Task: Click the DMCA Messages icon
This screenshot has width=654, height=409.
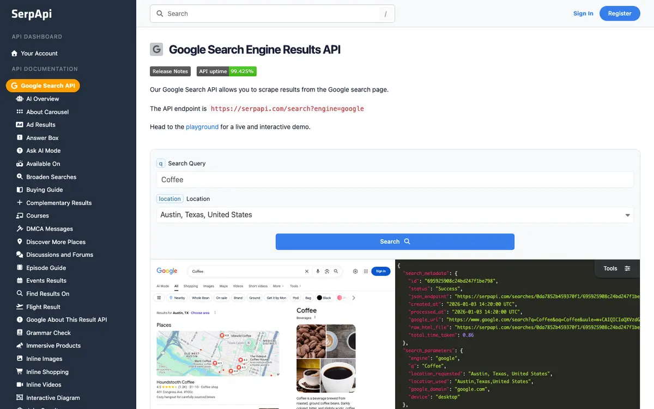Action: tap(20, 228)
